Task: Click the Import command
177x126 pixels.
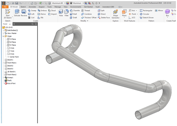Action: (x=52, y=14)
